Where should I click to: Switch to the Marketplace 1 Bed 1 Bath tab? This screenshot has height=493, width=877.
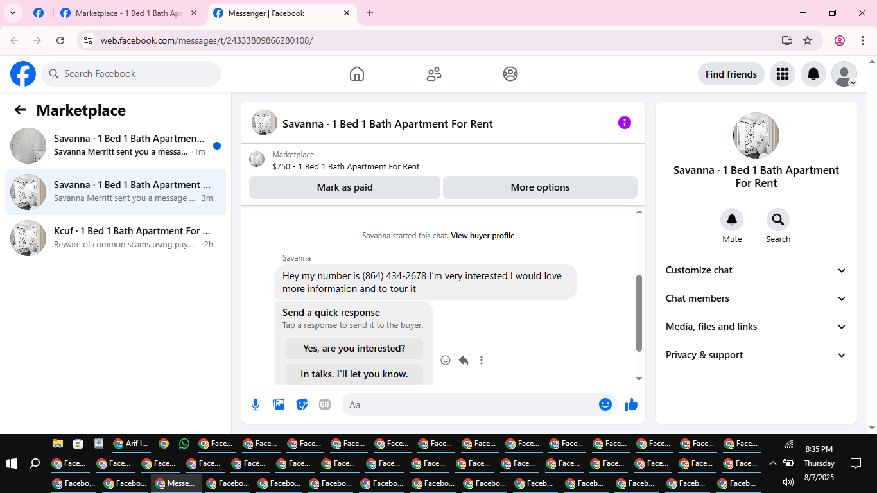coord(128,13)
